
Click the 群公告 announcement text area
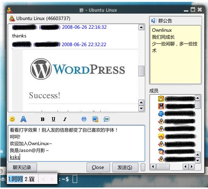click(175, 54)
